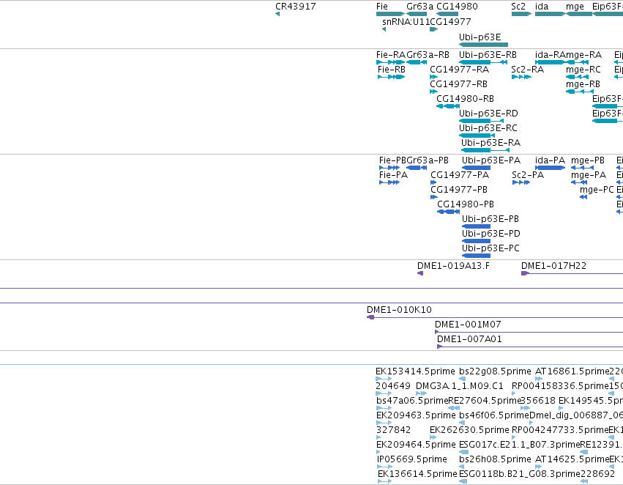623x485 pixels.
Task: Select the Ubi-p63E-PD protein label
Action: pos(491,234)
